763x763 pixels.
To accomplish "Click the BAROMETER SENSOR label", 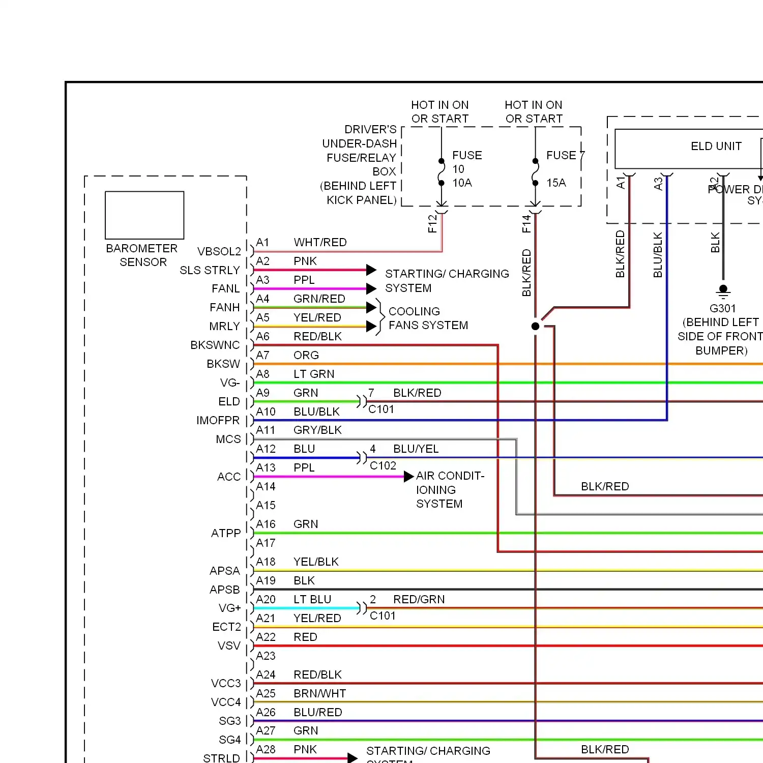I will [x=142, y=255].
